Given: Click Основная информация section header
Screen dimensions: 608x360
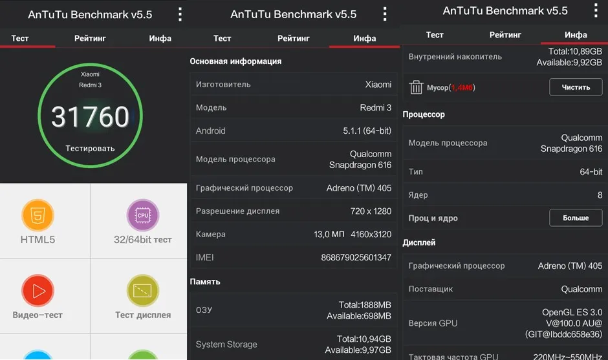Looking at the screenshot, I should [235, 61].
